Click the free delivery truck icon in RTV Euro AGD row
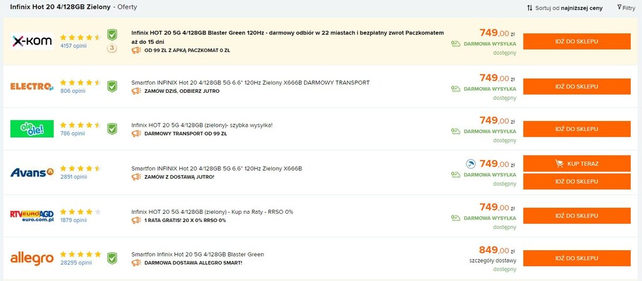 click(456, 218)
